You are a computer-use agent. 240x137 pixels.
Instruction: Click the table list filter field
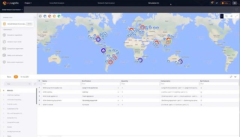[x=18, y=84]
